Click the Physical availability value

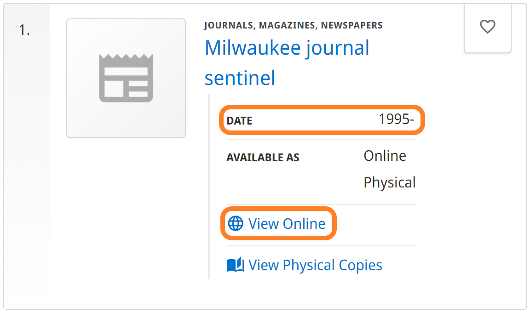[x=389, y=182]
